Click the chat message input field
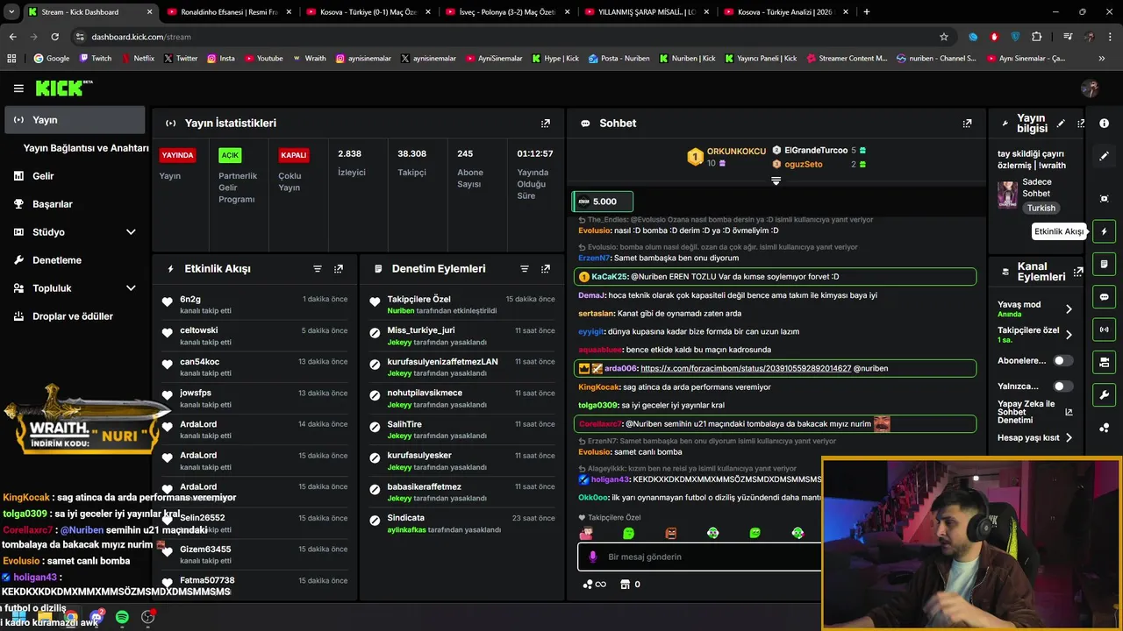The width and height of the screenshot is (1123, 631). pyautogui.click(x=699, y=557)
